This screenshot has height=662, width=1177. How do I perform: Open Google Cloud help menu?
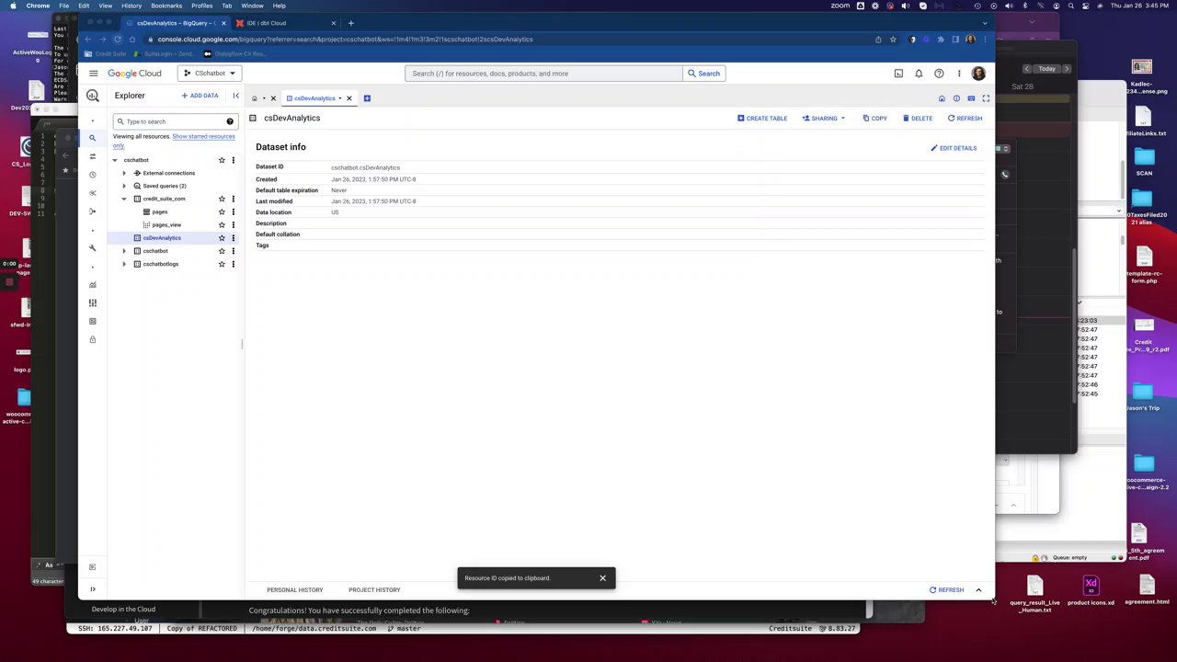(x=939, y=74)
